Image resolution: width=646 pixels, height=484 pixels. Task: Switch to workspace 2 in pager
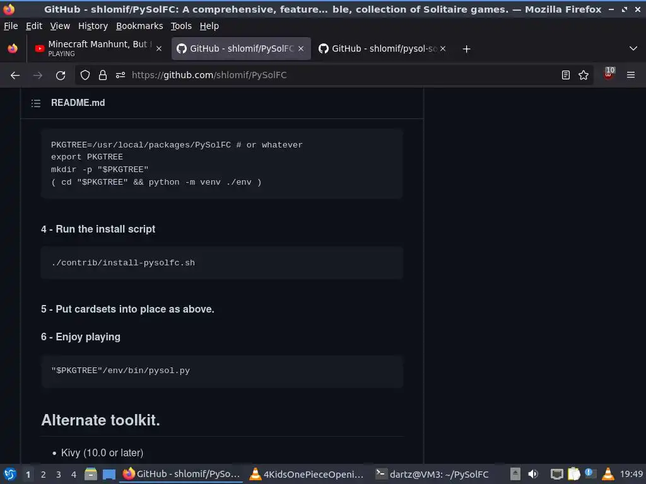tap(44, 475)
